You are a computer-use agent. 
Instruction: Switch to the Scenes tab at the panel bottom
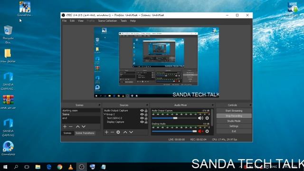click(67, 133)
